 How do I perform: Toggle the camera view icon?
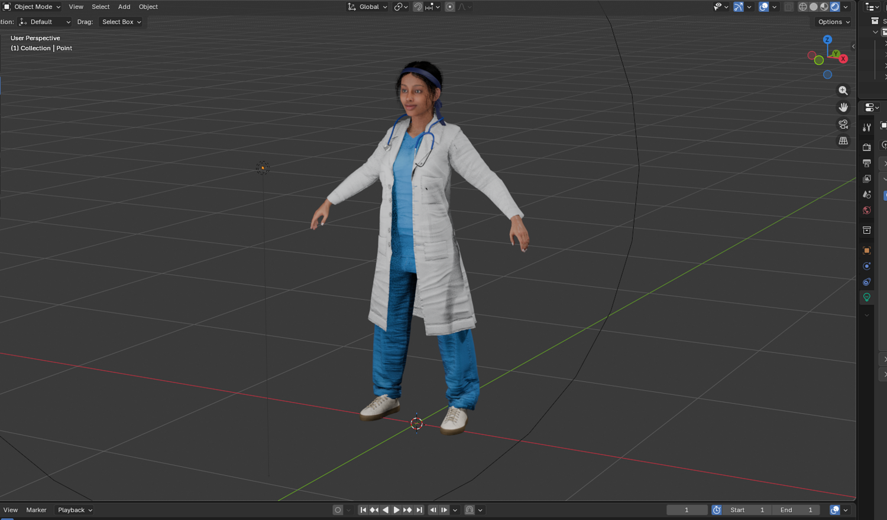[x=843, y=124]
